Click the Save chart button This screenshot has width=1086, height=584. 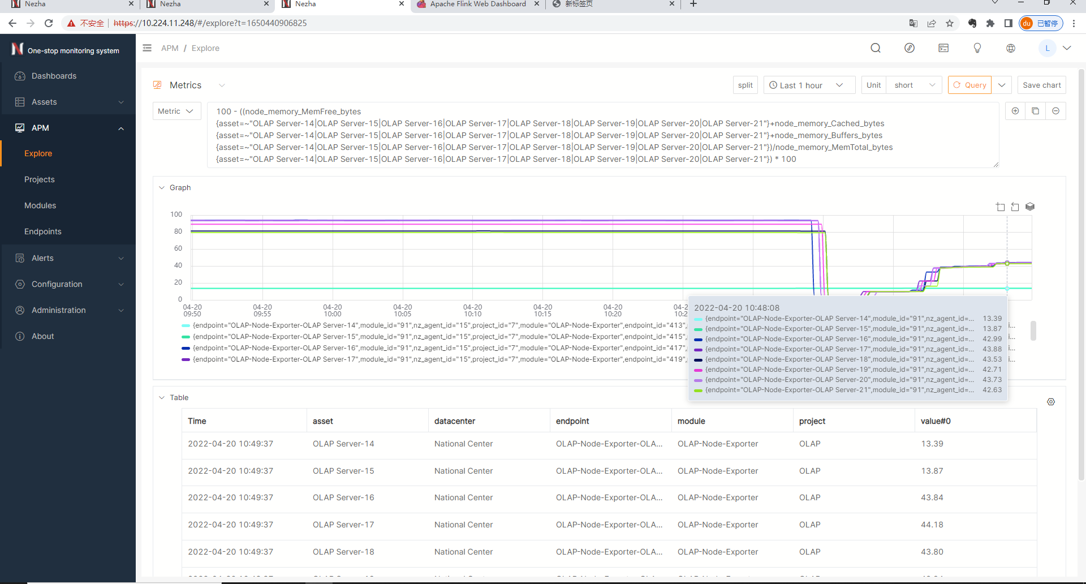coord(1041,85)
